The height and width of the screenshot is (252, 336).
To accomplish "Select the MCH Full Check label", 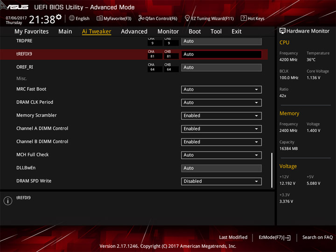I will tap(33, 154).
